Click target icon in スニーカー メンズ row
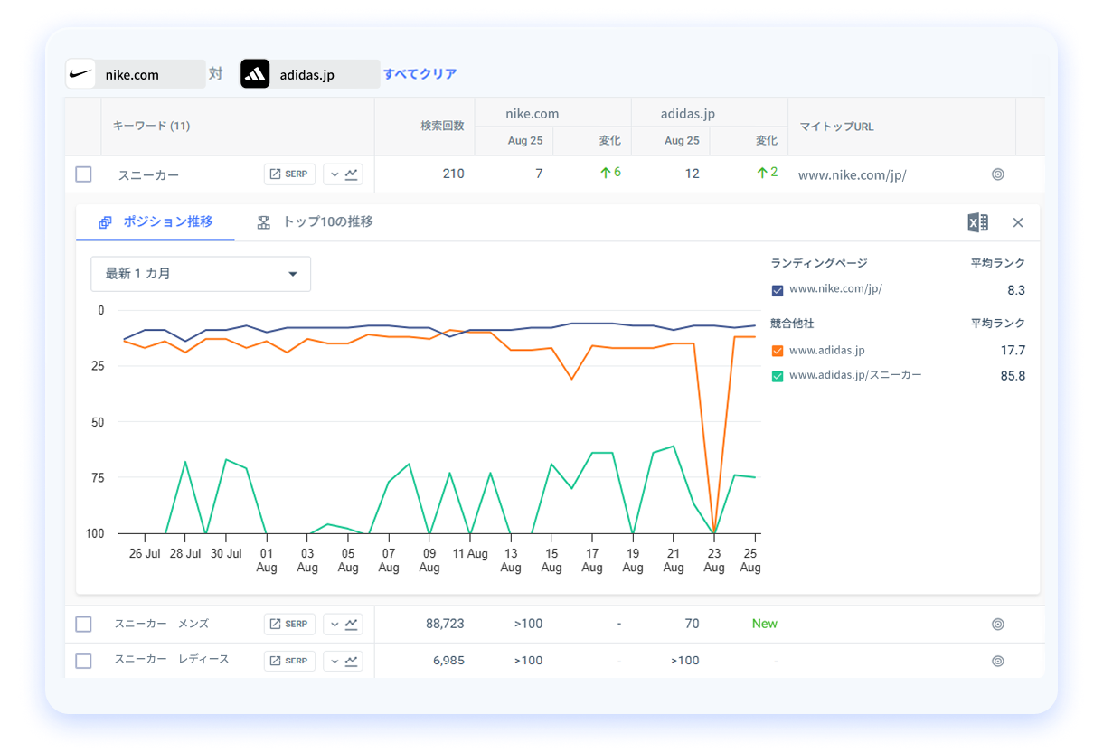Screen dimensions: 1103x752 (998, 624)
